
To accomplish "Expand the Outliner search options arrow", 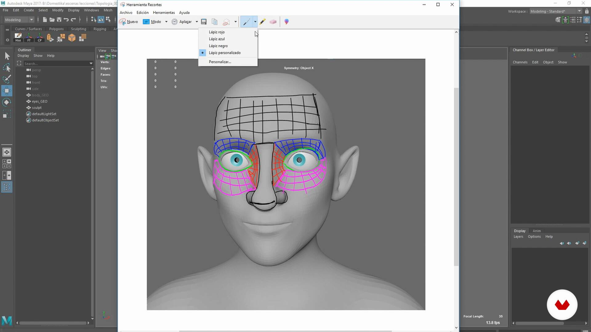I will coord(91,64).
